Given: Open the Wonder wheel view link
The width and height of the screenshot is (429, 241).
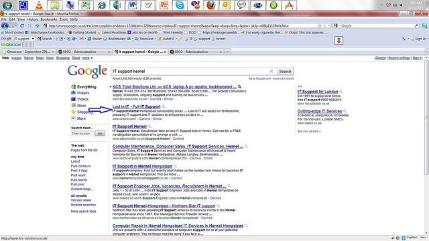Looking at the screenshot, I should tap(81, 200).
